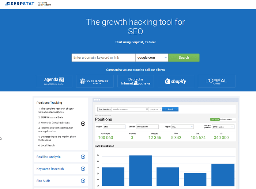Click the tallest bar in Rank Distribution chart

point(140,171)
